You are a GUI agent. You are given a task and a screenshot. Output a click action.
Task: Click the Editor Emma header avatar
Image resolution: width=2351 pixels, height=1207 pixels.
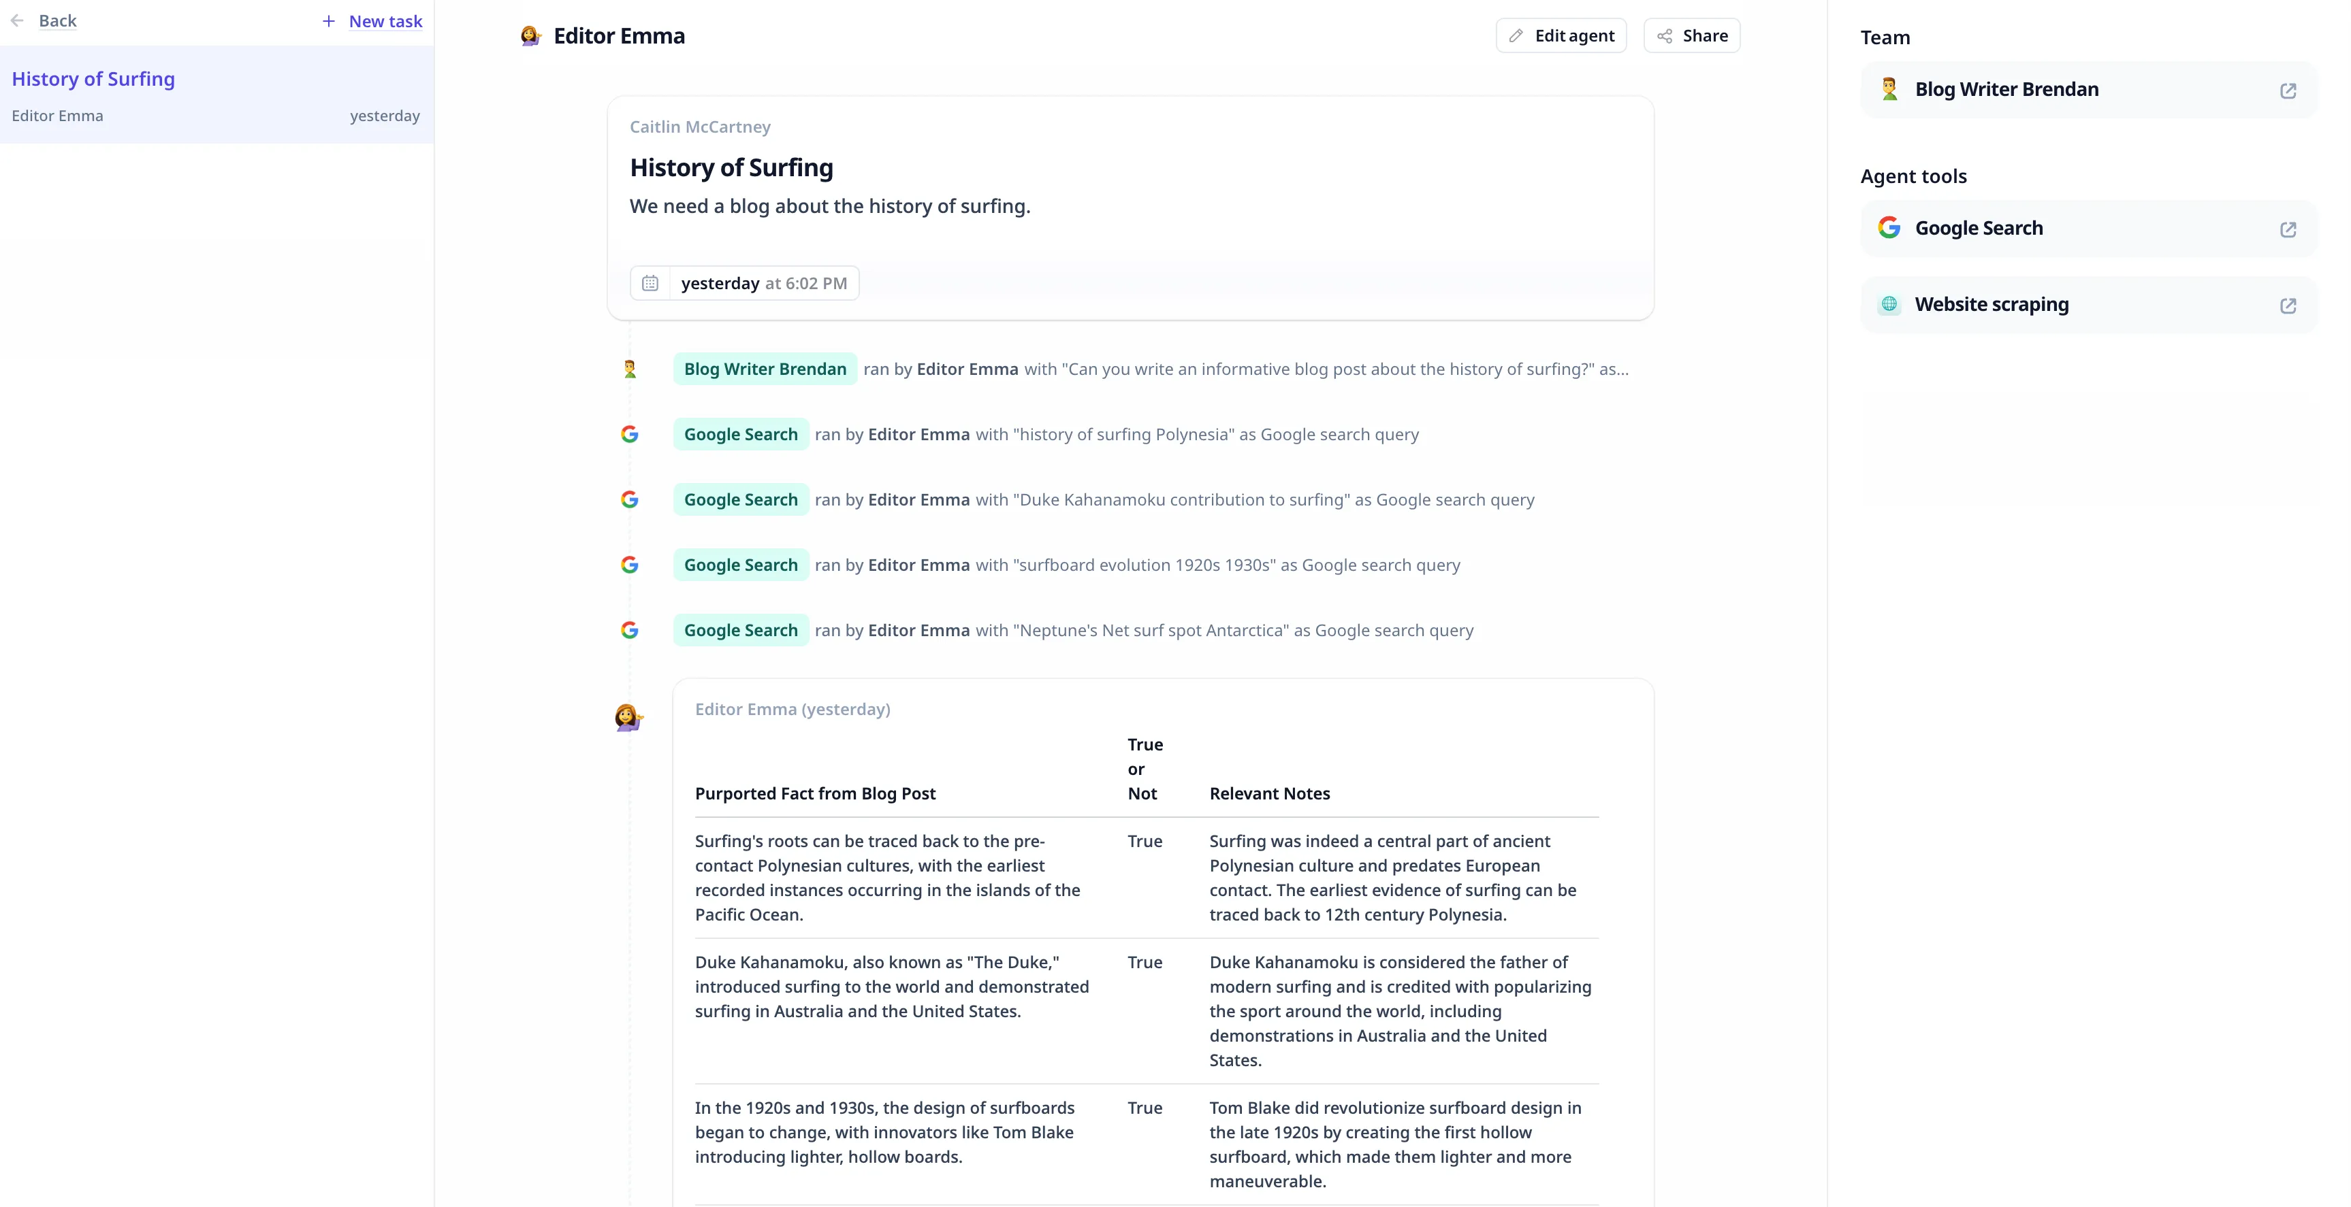click(x=530, y=35)
